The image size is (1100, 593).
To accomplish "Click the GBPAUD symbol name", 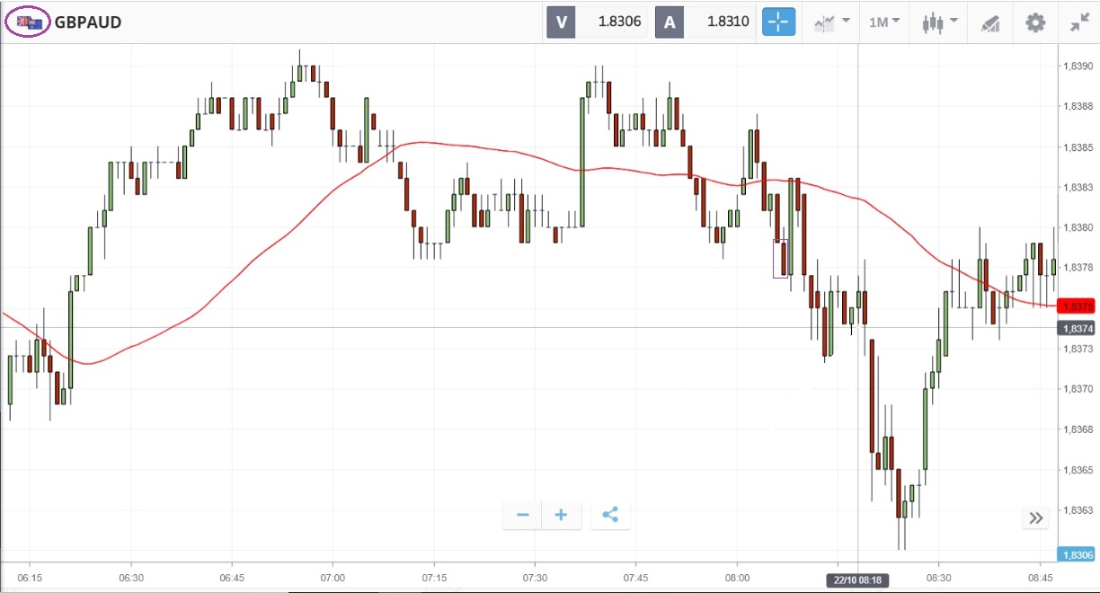I will (88, 22).
